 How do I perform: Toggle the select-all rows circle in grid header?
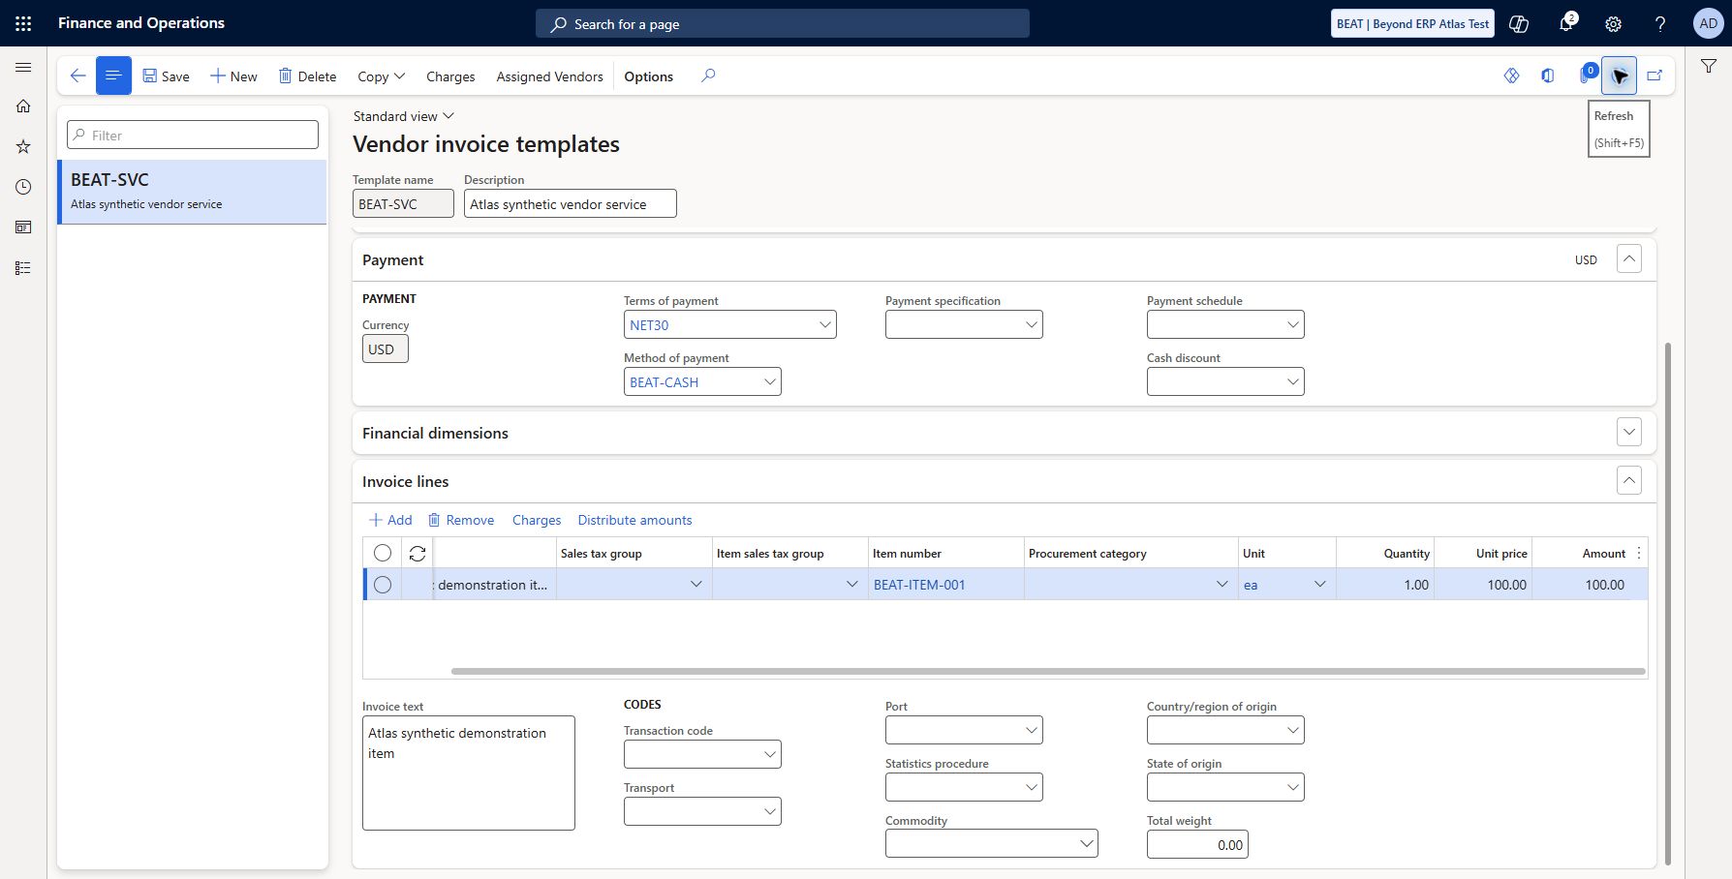click(383, 553)
